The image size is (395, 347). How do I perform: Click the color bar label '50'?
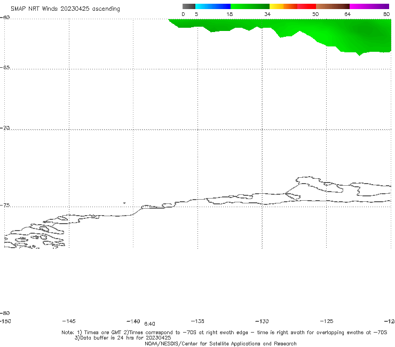pos(315,14)
